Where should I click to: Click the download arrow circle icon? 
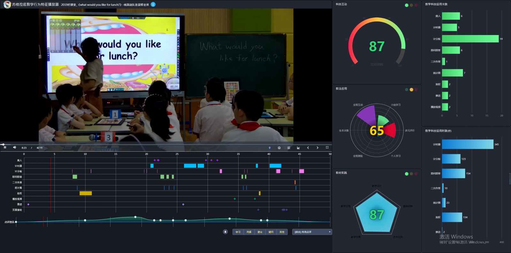click(225, 232)
